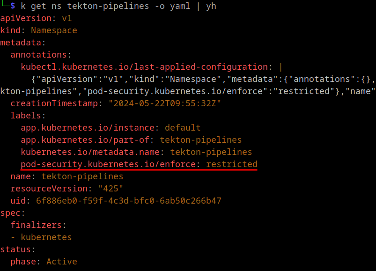Click the Active phase value

pyautogui.click(x=62, y=262)
